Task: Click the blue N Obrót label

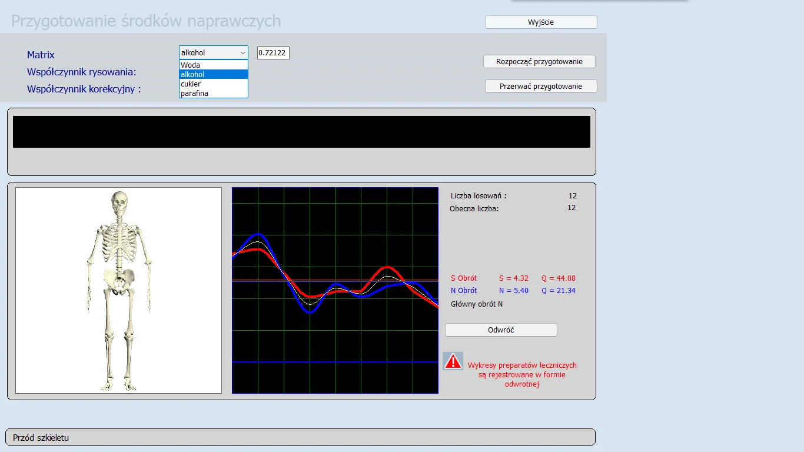Action: pyautogui.click(x=464, y=291)
